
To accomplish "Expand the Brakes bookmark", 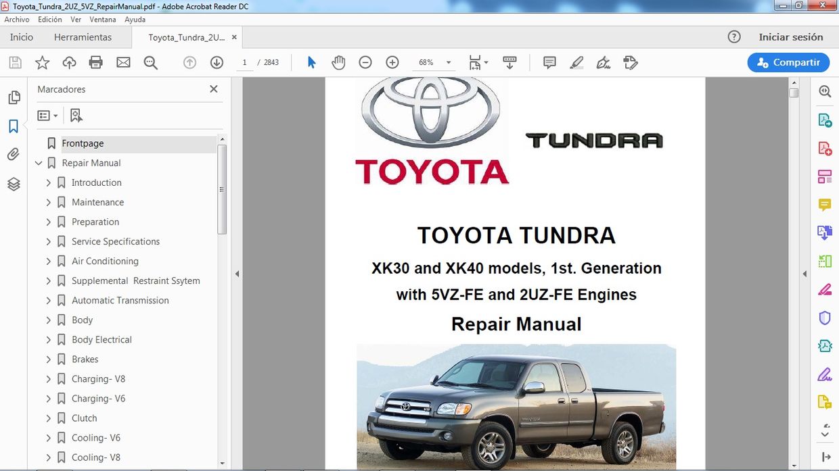I will (48, 359).
